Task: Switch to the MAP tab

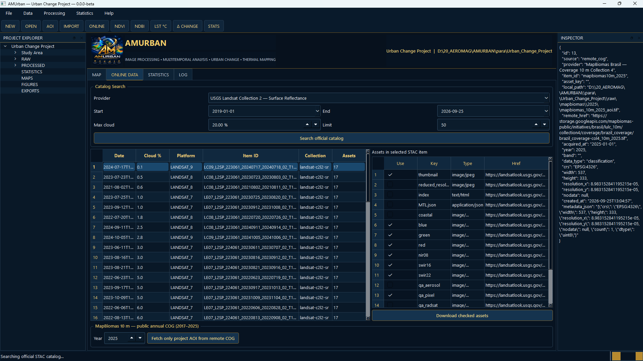Action: tap(97, 75)
